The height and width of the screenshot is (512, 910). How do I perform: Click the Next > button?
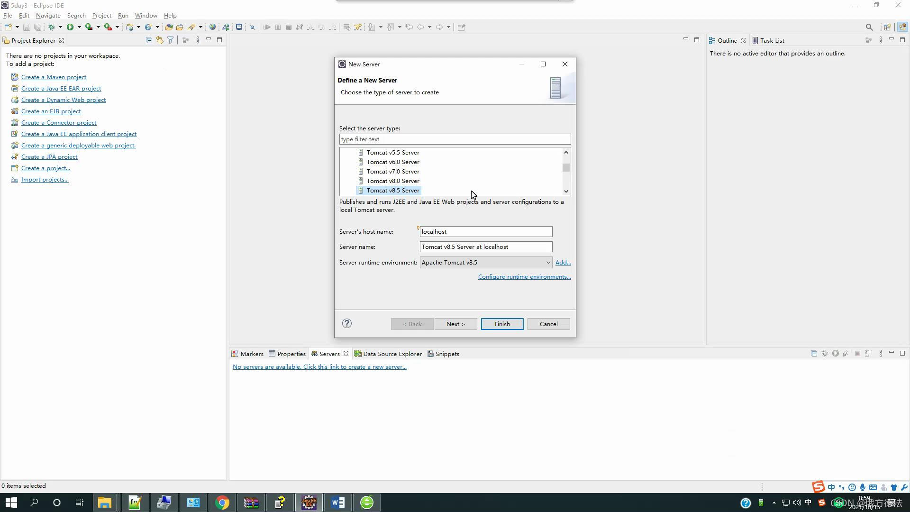click(455, 324)
